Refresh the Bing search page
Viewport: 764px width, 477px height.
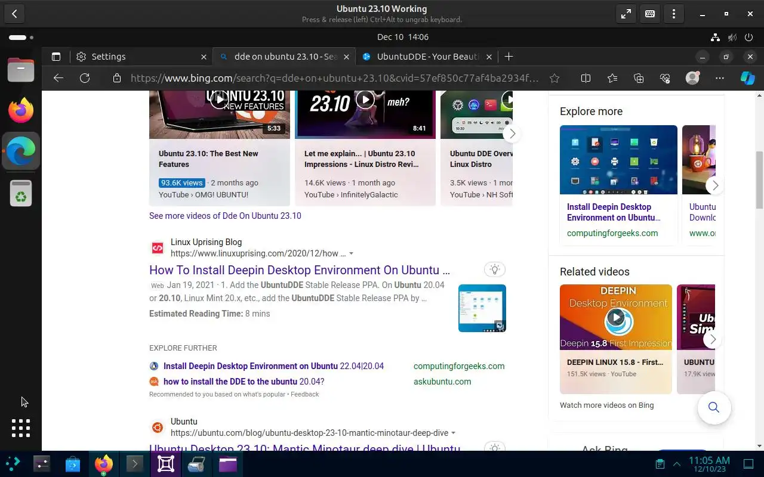(x=85, y=78)
